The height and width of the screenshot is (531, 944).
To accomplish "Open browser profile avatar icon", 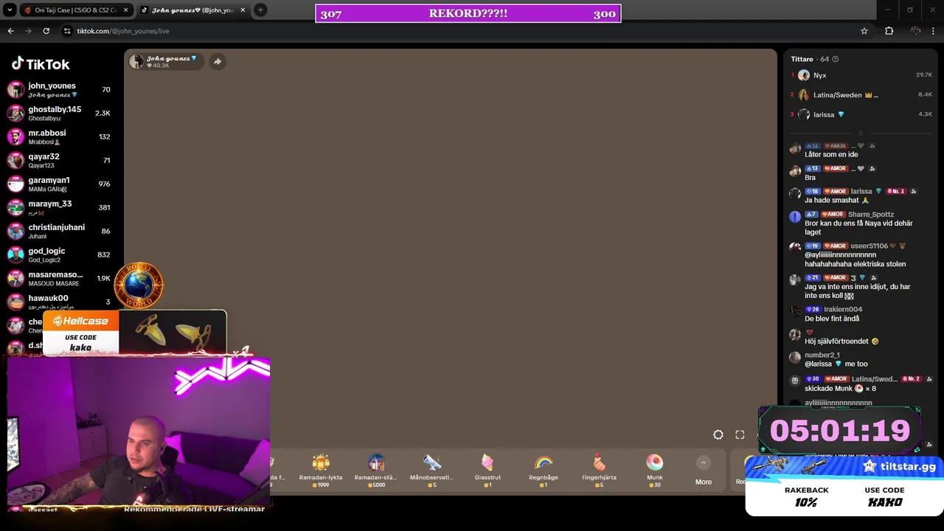I will (x=915, y=31).
